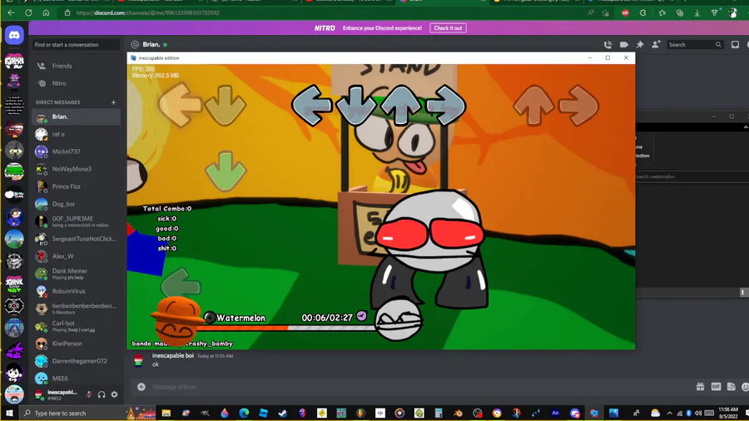This screenshot has width=749, height=421.
Task: Open the GIF picker
Action: (716, 387)
